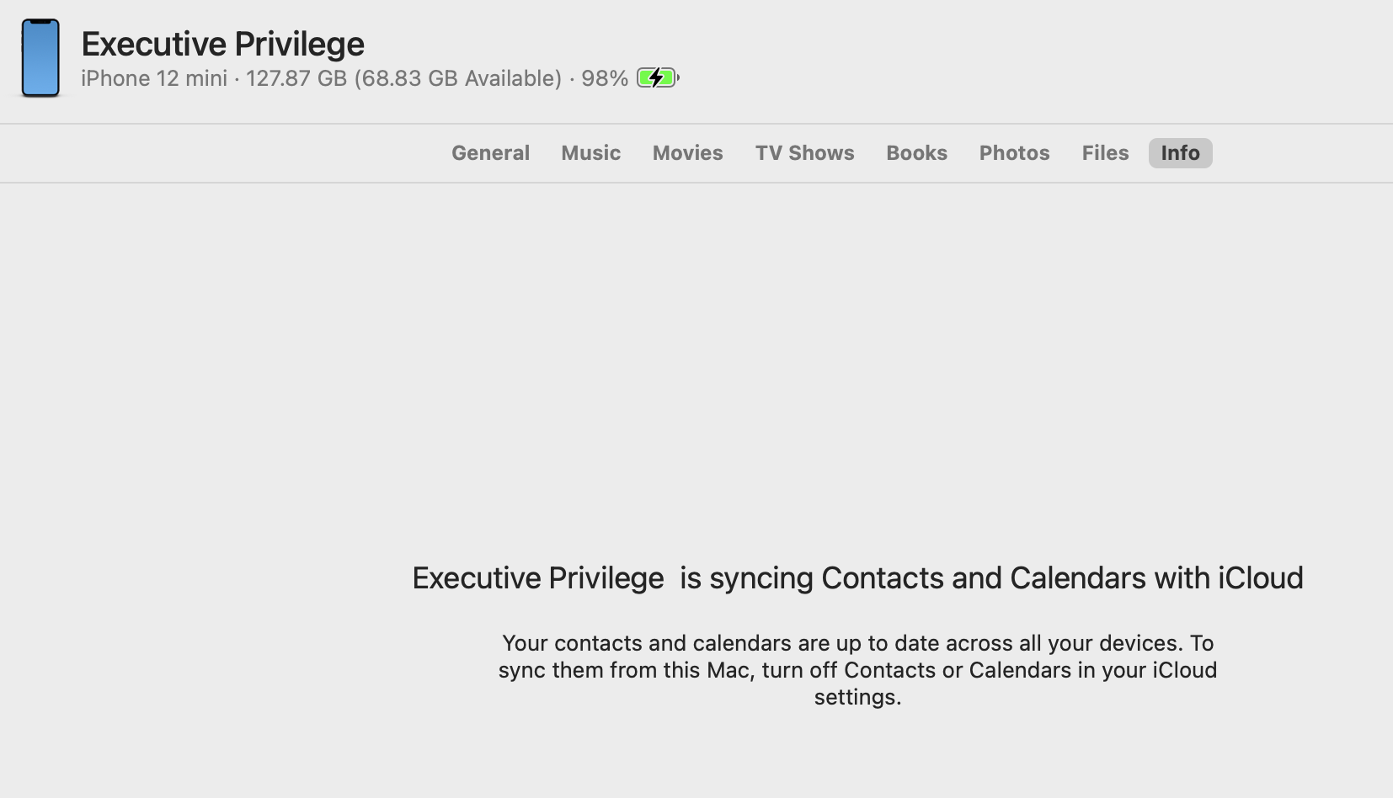1393x798 pixels.
Task: Open the General tab
Action: pyautogui.click(x=490, y=153)
